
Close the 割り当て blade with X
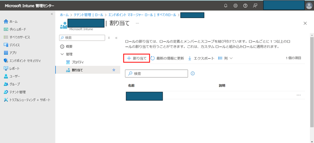[305, 23]
